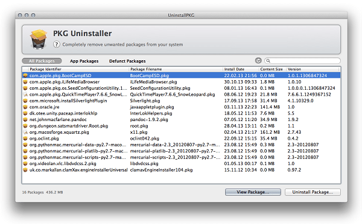This screenshot has width=362, height=224.
Task: Click package icon for com.microsoft.installSilverlightPlugin
Action: pyautogui.click(x=25, y=101)
